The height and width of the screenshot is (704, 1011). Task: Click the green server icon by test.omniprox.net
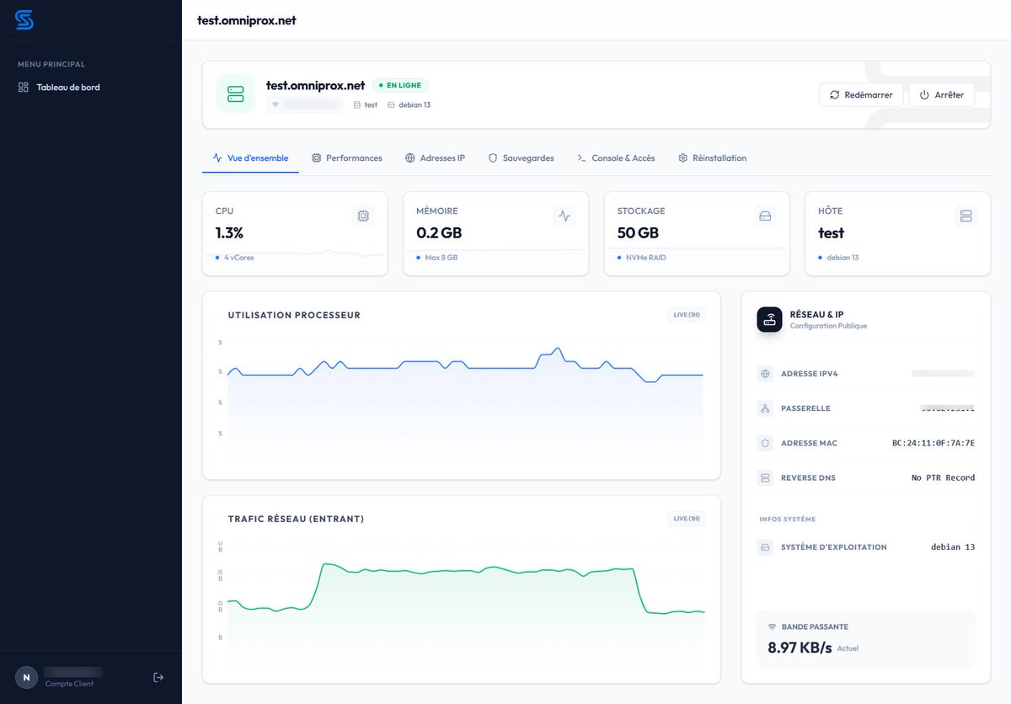pos(235,93)
